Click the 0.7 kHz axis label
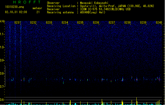The image size is (165, 105). pos(2,87)
